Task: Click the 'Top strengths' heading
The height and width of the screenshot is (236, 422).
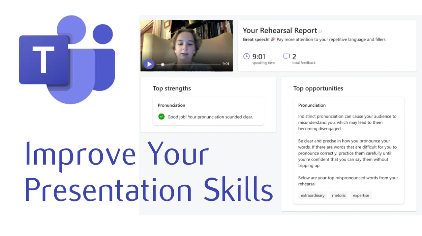Action: tap(172, 88)
